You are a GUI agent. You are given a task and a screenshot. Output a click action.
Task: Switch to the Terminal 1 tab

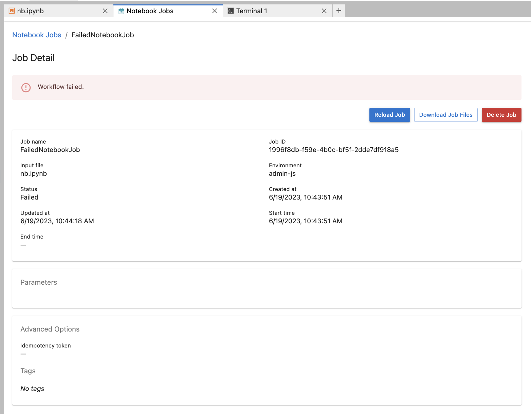coord(253,11)
